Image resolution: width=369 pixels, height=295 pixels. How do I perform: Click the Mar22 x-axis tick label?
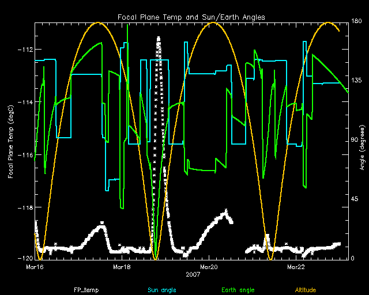point(296,267)
